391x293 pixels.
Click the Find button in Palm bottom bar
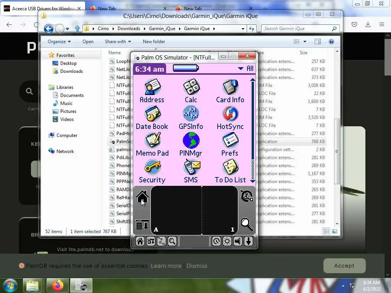click(x=172, y=241)
